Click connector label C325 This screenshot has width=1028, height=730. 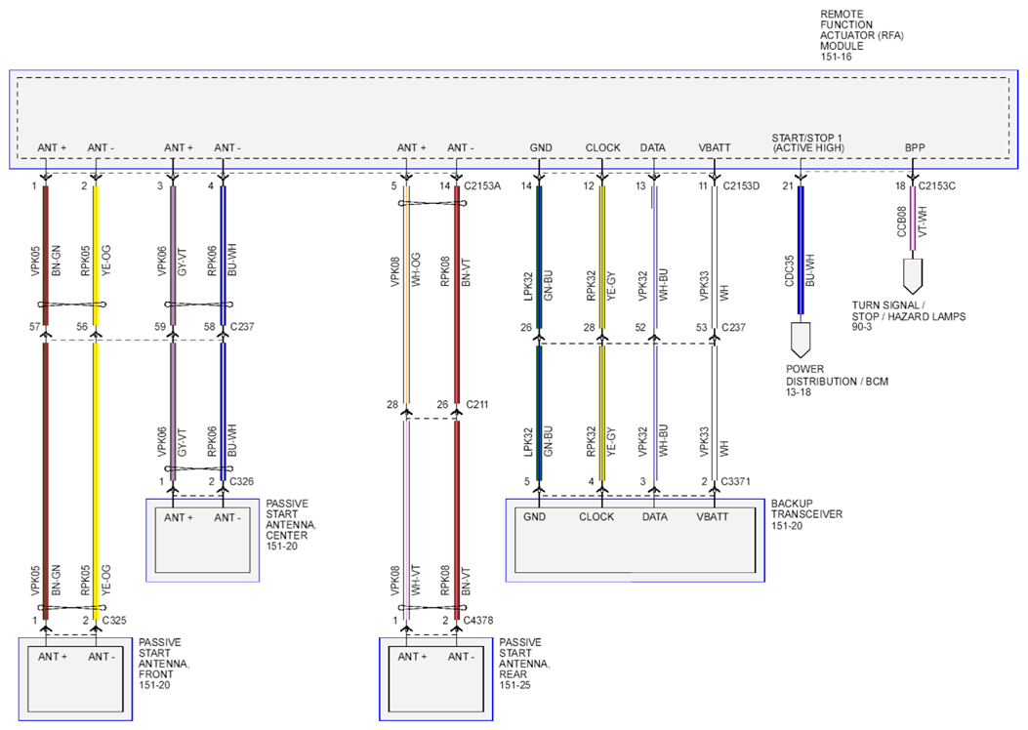114,620
